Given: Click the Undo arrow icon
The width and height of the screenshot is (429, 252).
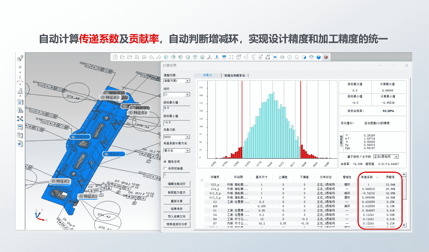Looking at the screenshot, I should [x=151, y=57].
